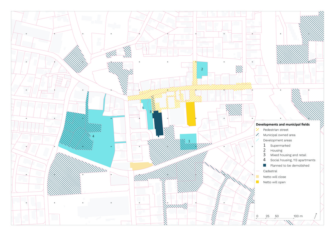Click the pink Cadastral line legend symbol
Viewport: 335px width, 235px height.
pos(257,171)
